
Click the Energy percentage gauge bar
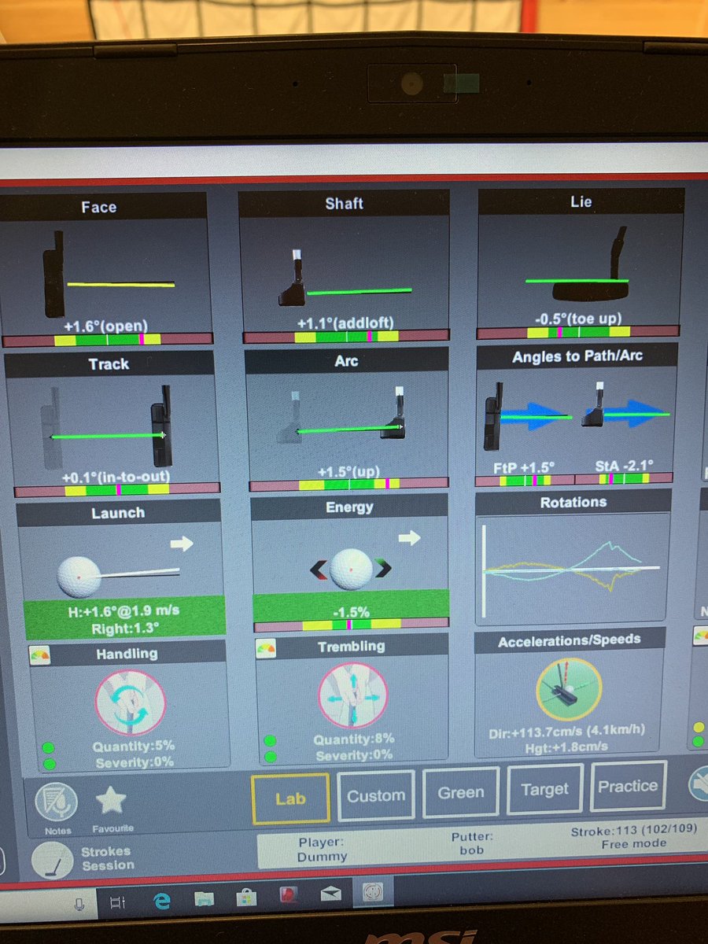click(x=350, y=625)
